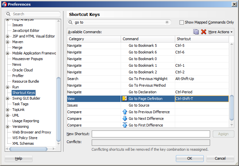Click the Go to Previous Difference arrow icon
Screen dimensions: 239x166
(125, 112)
